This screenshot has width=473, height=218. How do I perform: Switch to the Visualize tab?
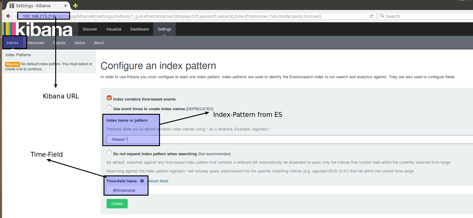click(x=114, y=29)
